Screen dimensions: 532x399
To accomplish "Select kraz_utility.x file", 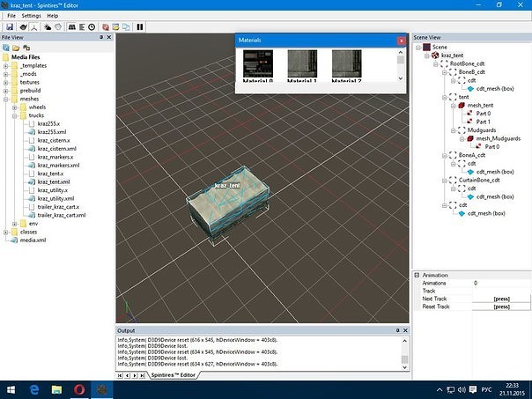I will 53,190.
